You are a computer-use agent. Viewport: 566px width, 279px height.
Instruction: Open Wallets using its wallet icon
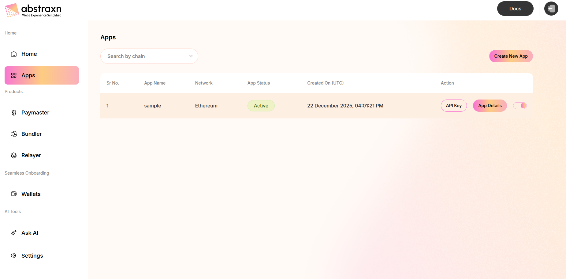13,194
